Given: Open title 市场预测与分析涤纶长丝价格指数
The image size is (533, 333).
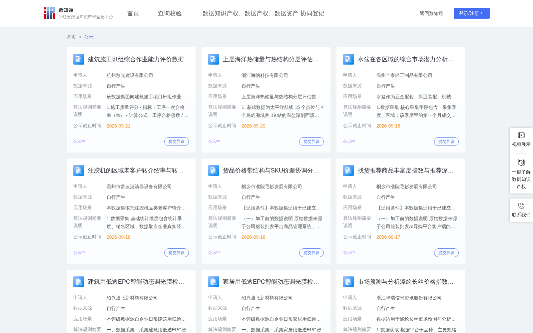Looking at the screenshot, I should pyautogui.click(x=406, y=282).
